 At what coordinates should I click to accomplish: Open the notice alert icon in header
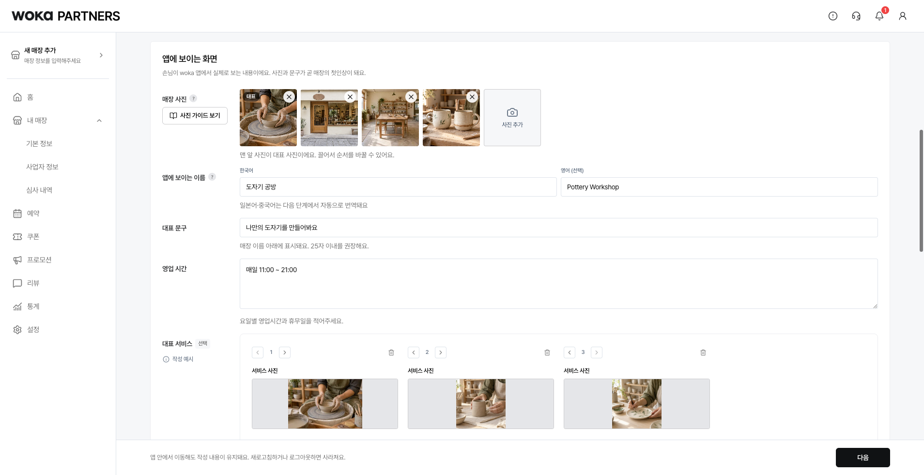833,16
